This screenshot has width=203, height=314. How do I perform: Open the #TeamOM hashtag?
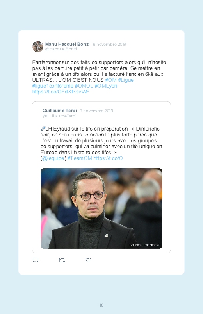tap(80, 158)
